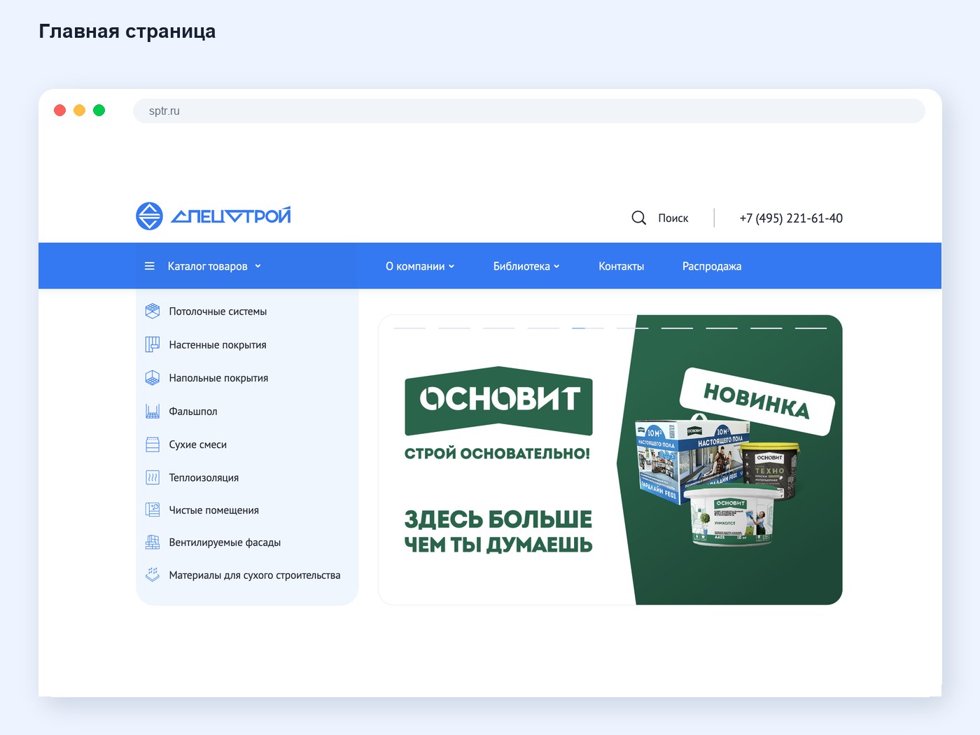
Task: Click the Главная страница page heading
Action: coord(127,31)
